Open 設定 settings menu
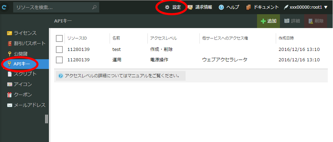The image size is (333, 142). click(x=173, y=7)
